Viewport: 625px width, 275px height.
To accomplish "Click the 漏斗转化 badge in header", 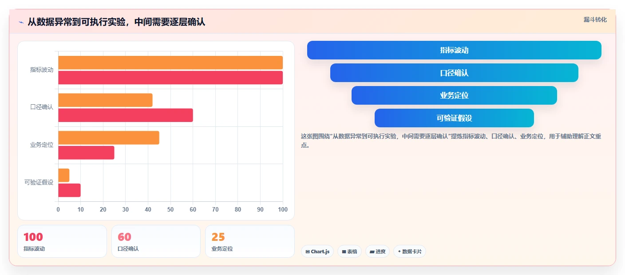I will 595,20.
